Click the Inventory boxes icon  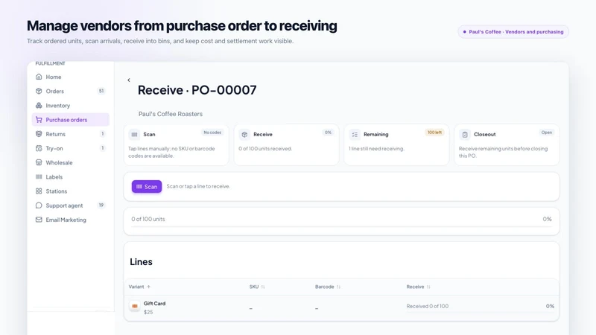(x=39, y=105)
